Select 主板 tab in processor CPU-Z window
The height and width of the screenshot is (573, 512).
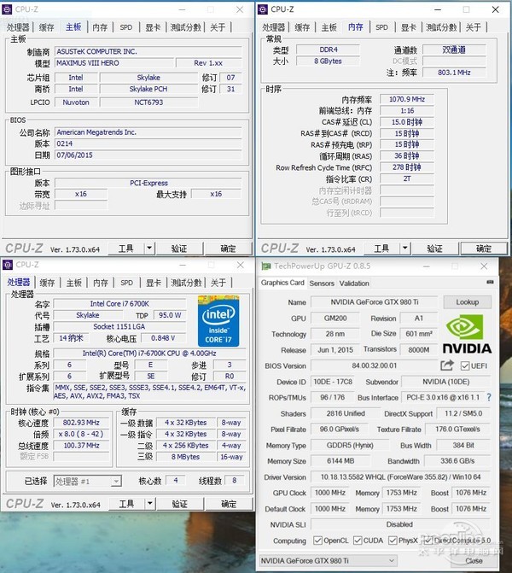point(73,283)
